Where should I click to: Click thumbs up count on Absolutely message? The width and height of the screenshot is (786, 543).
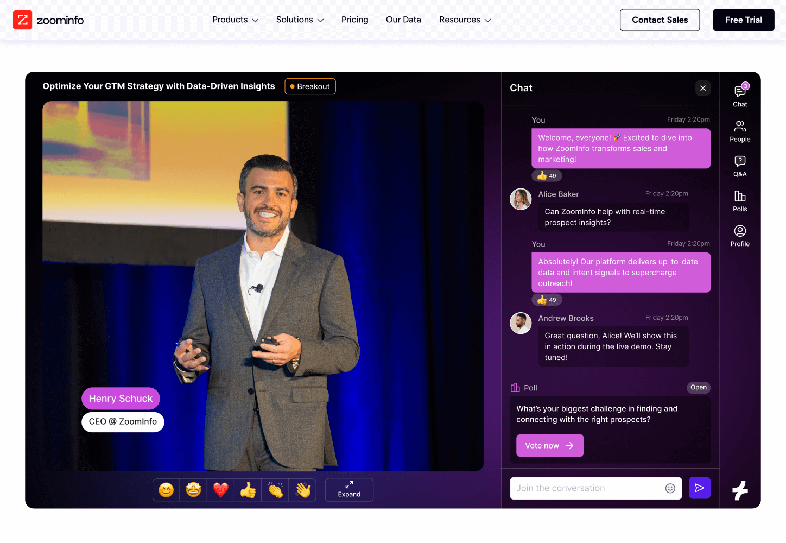[547, 300]
